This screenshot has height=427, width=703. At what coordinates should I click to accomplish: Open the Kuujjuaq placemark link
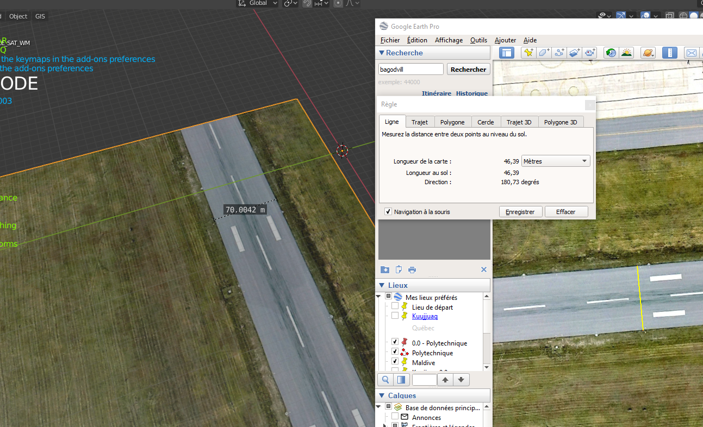click(x=425, y=316)
